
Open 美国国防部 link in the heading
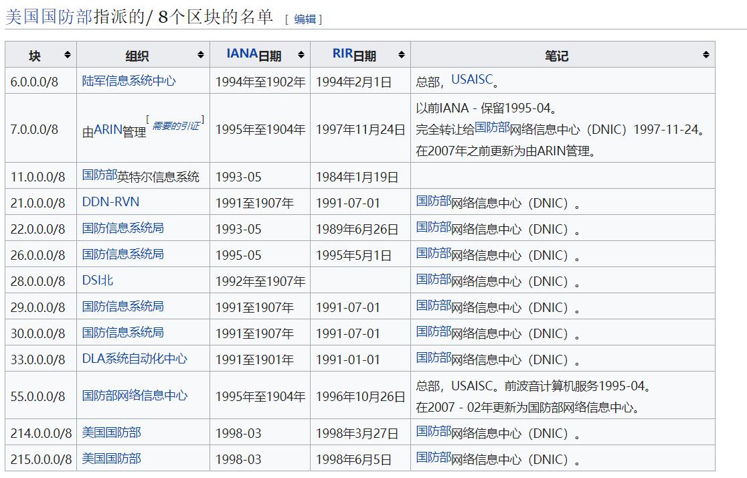(x=49, y=17)
